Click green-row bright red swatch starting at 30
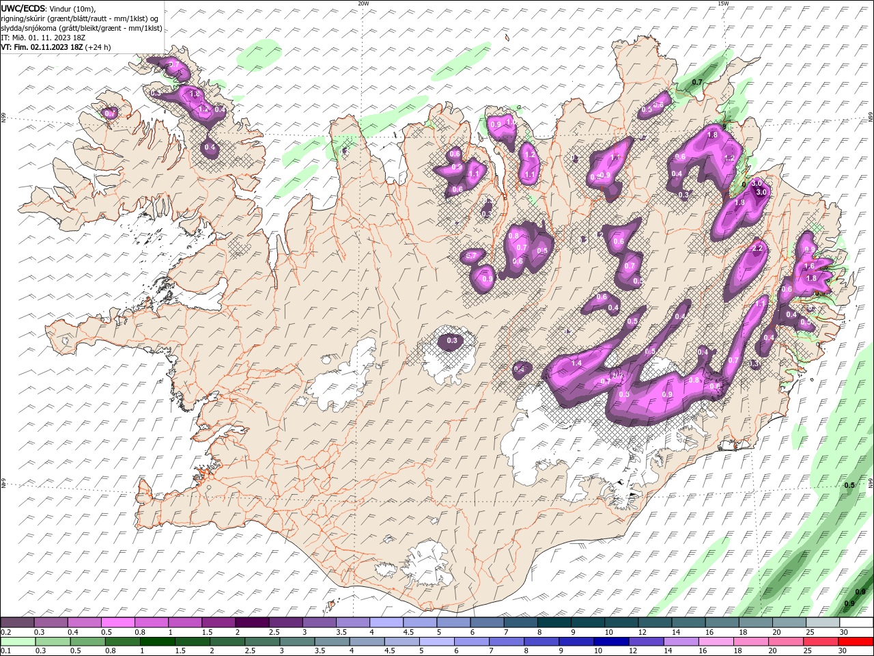This screenshot has width=874, height=656. 856,642
